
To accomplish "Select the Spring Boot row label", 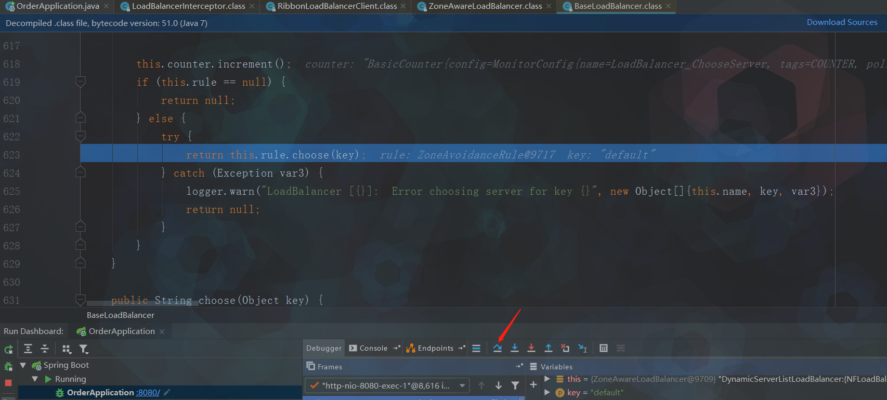I will point(66,365).
